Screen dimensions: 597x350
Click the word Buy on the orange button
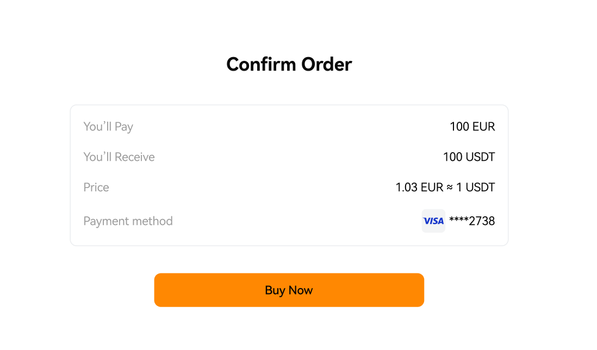click(275, 291)
